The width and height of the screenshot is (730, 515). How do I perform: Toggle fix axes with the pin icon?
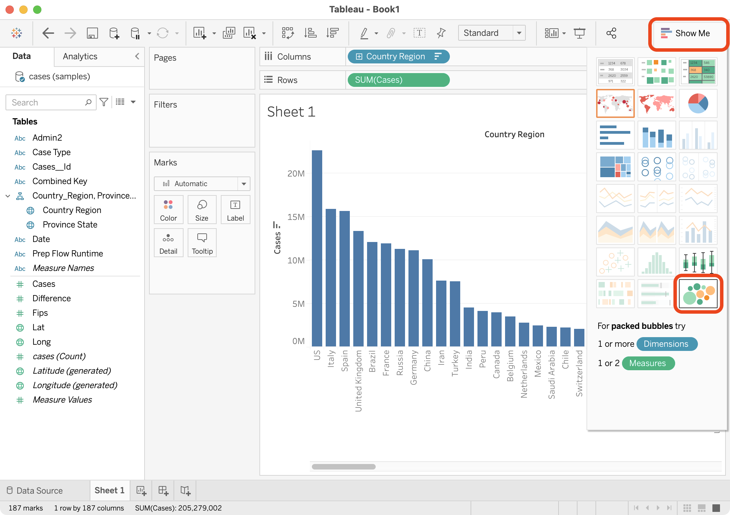point(441,33)
